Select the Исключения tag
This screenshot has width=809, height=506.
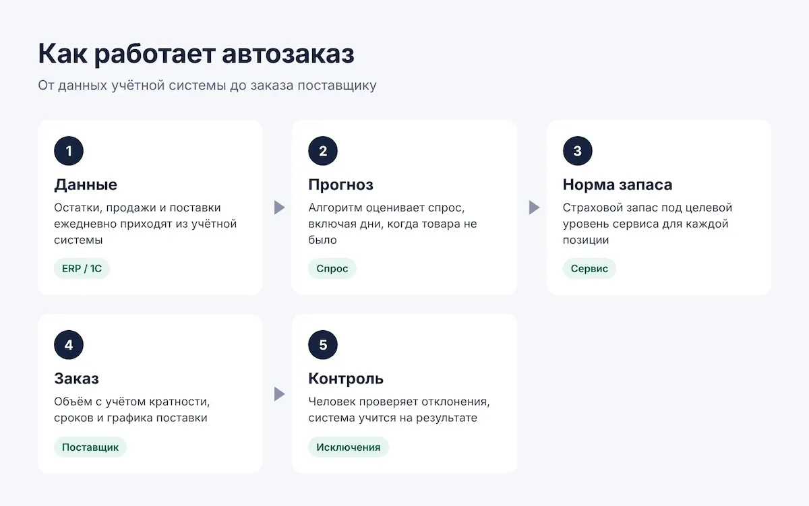[349, 447]
